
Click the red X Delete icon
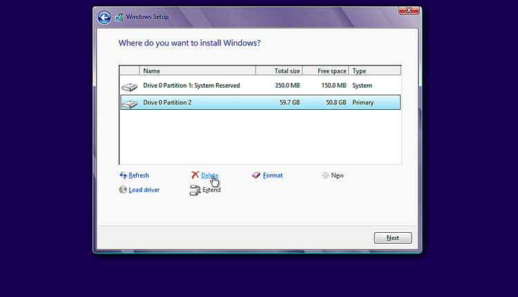(195, 175)
